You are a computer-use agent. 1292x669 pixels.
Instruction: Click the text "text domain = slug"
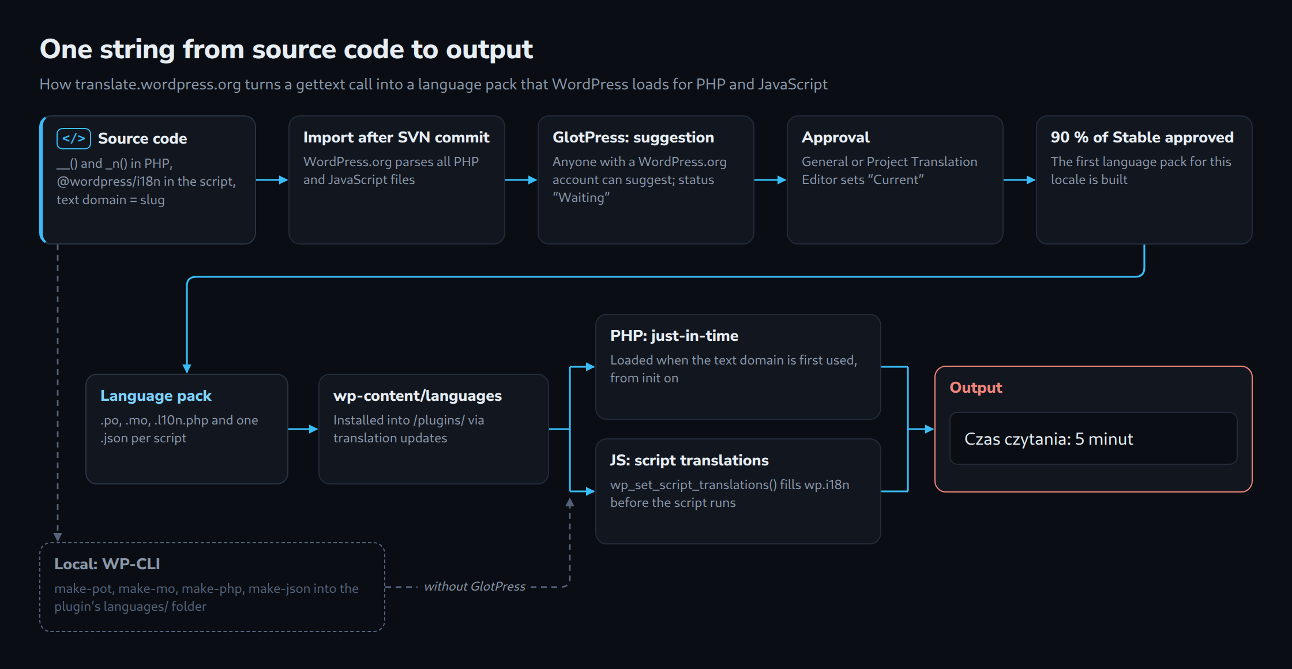[x=111, y=200]
